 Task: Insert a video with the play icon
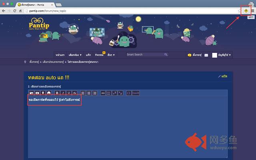pos(37,93)
